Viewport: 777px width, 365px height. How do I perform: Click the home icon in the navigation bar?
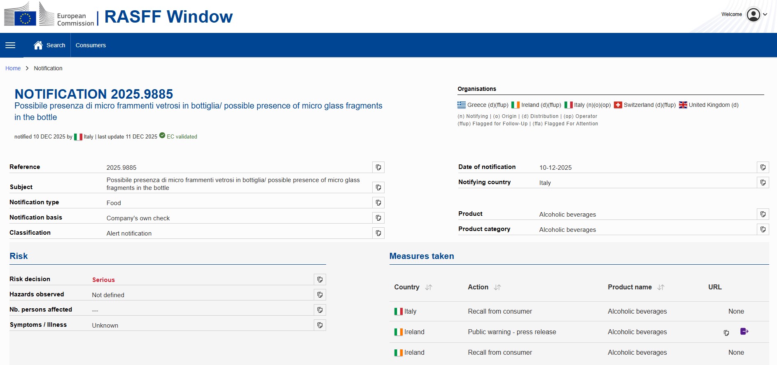pyautogui.click(x=38, y=45)
